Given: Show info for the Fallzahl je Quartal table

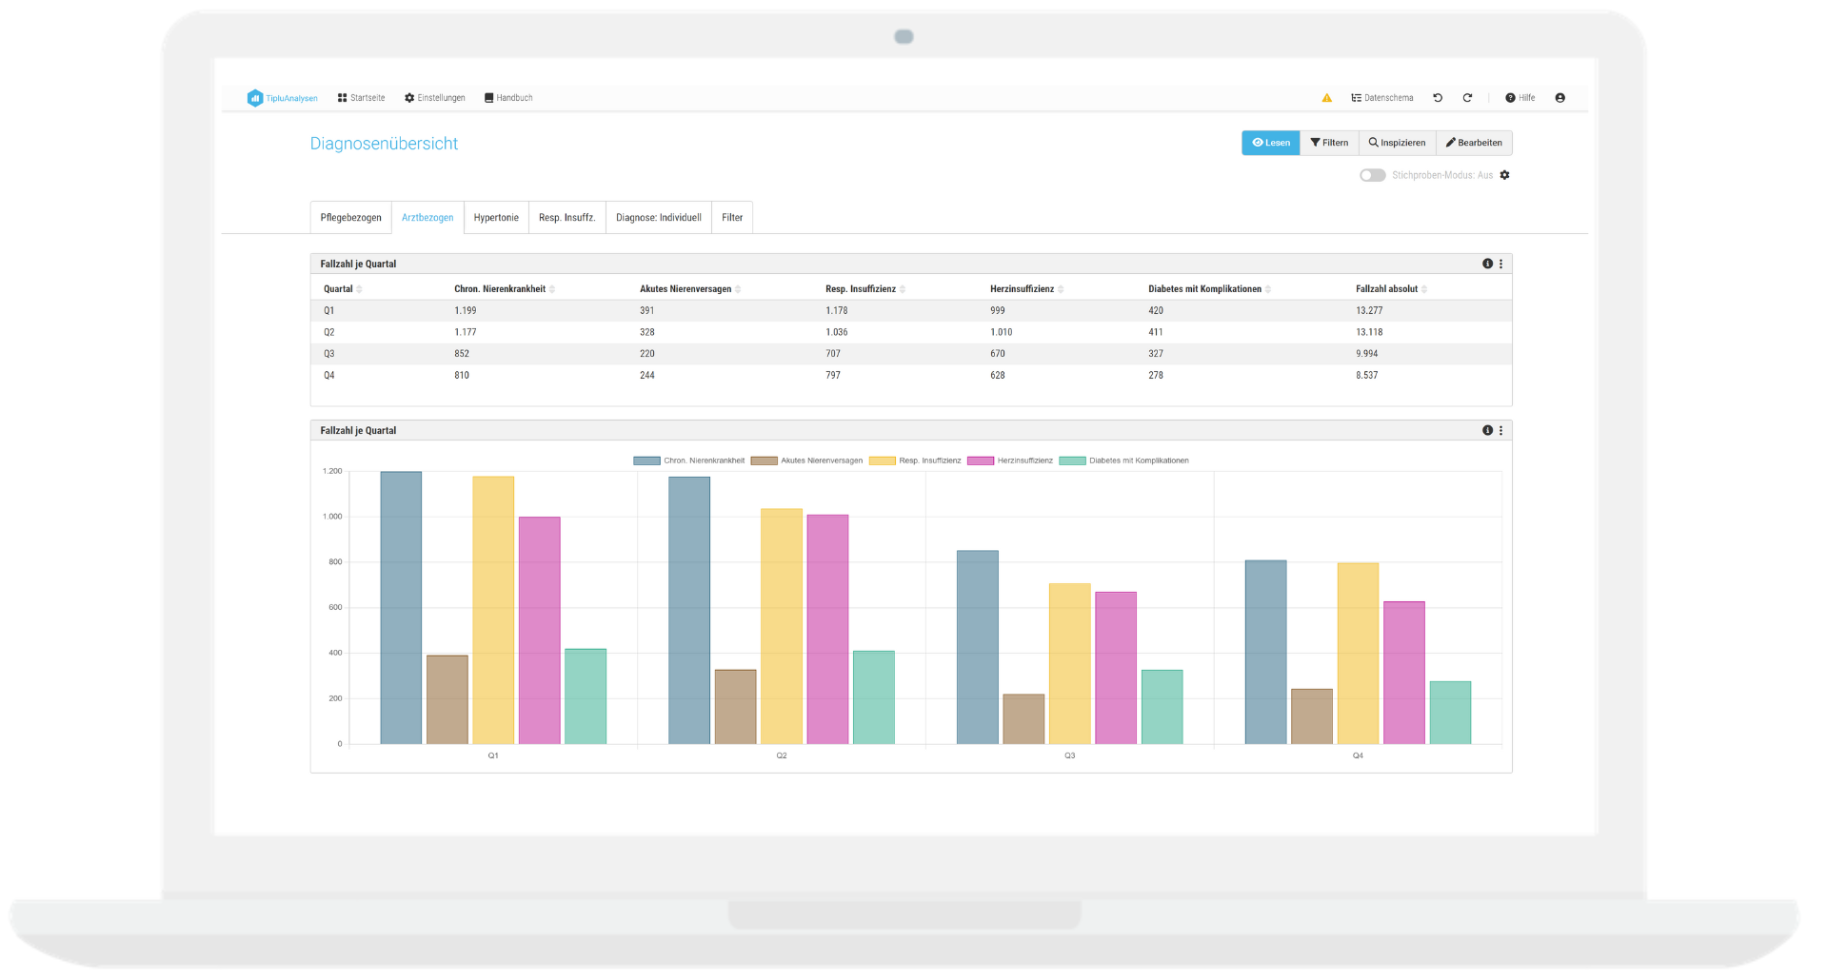Looking at the screenshot, I should [x=1487, y=264].
